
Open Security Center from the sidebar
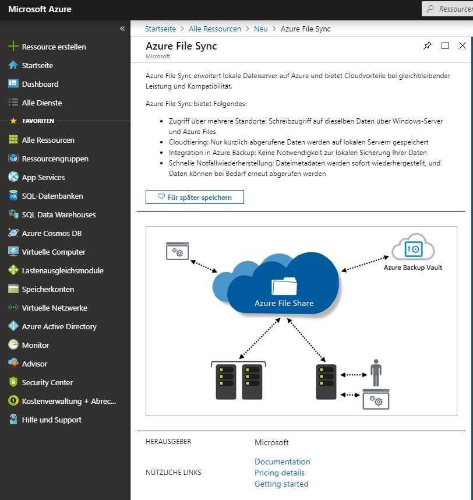tap(47, 382)
